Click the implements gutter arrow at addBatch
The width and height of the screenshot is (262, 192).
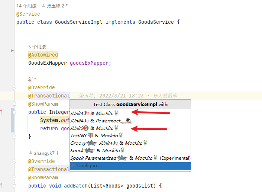point(1,186)
